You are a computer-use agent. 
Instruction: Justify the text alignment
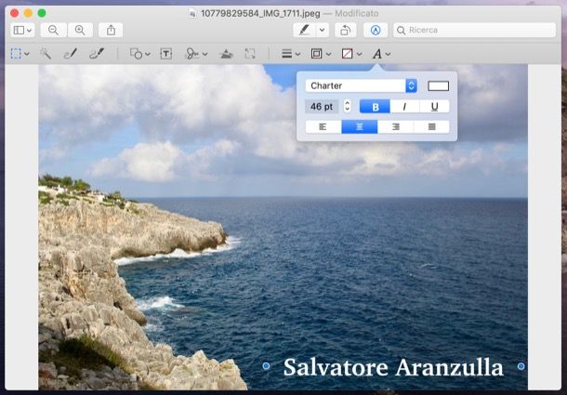pyautogui.click(x=432, y=127)
